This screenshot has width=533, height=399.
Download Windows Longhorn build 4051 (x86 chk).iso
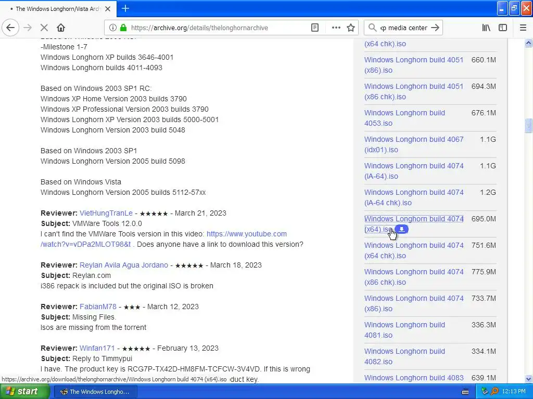pyautogui.click(x=414, y=91)
